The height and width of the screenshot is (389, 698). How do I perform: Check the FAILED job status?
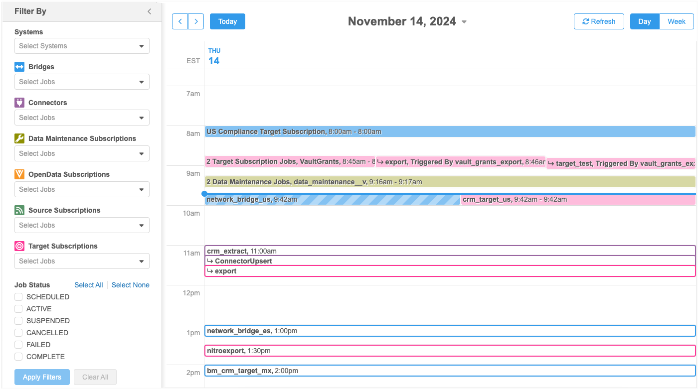[18, 345]
